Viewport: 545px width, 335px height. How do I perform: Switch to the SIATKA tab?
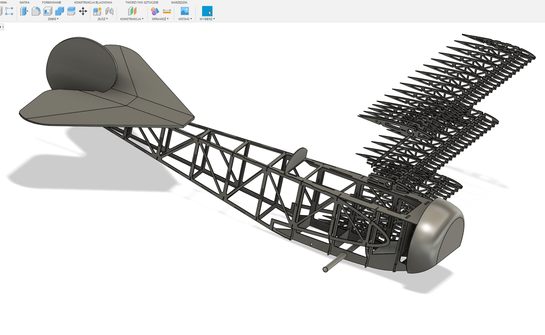tap(24, 3)
